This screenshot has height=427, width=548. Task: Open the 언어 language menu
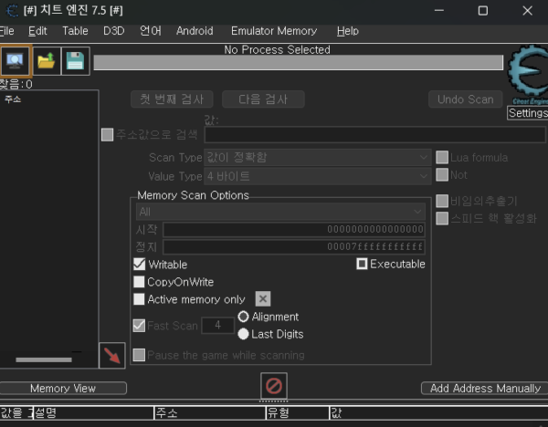pyautogui.click(x=151, y=31)
